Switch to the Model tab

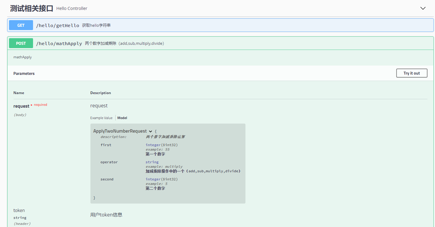122,118
